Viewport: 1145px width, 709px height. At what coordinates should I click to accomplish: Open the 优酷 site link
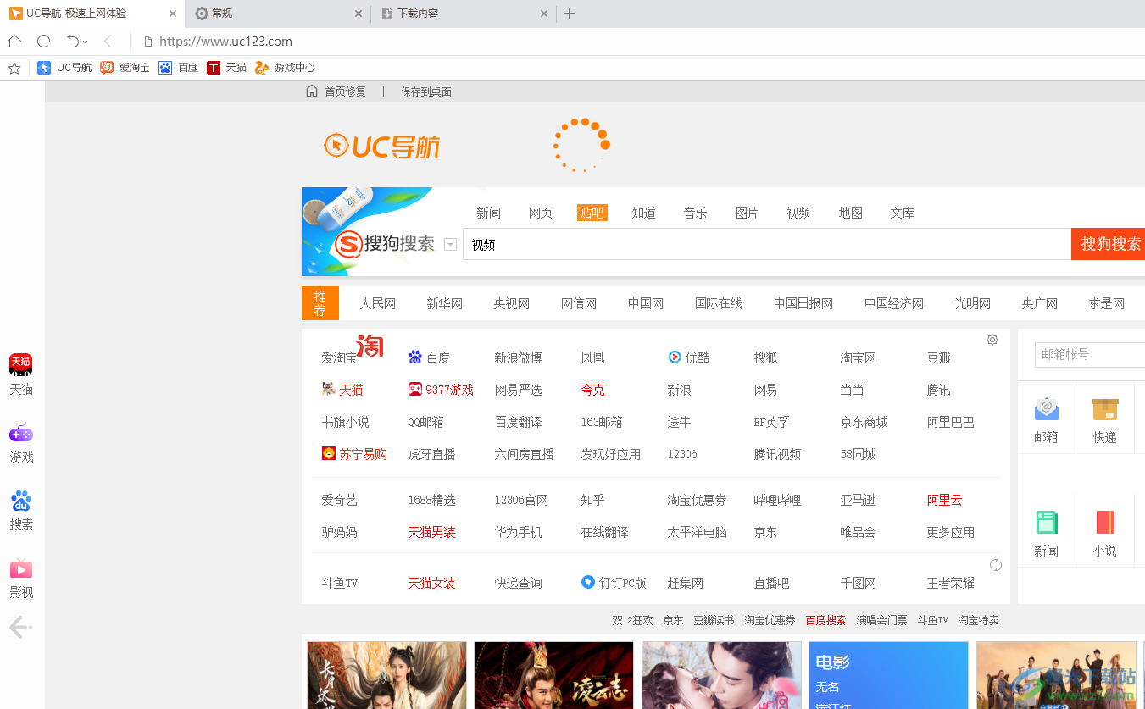[688, 357]
